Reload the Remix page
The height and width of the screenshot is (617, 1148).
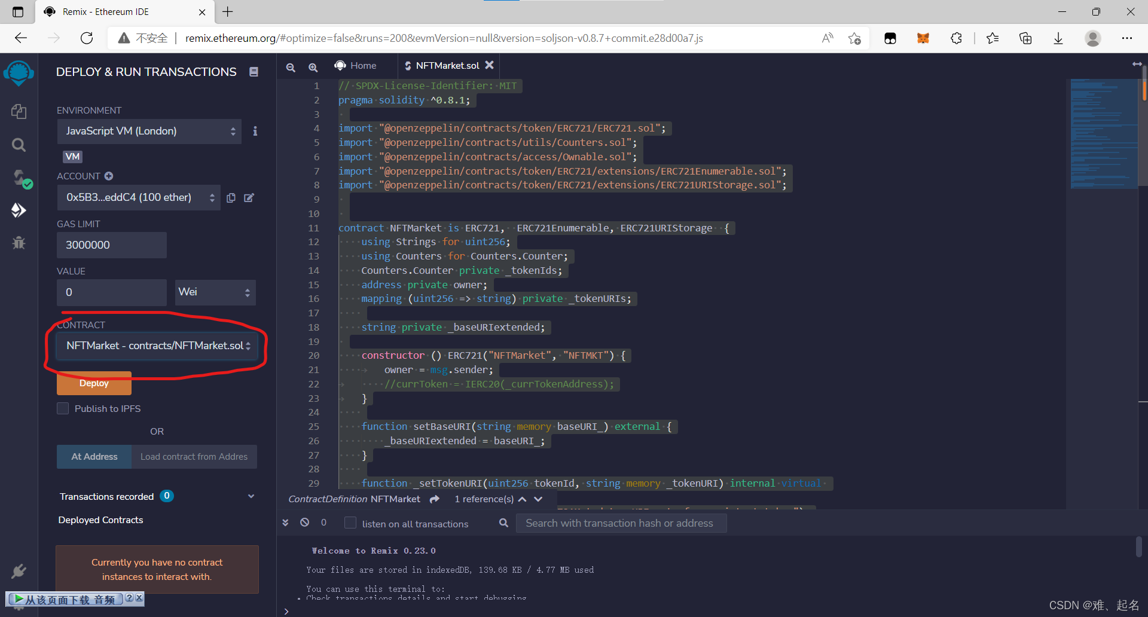coord(87,38)
